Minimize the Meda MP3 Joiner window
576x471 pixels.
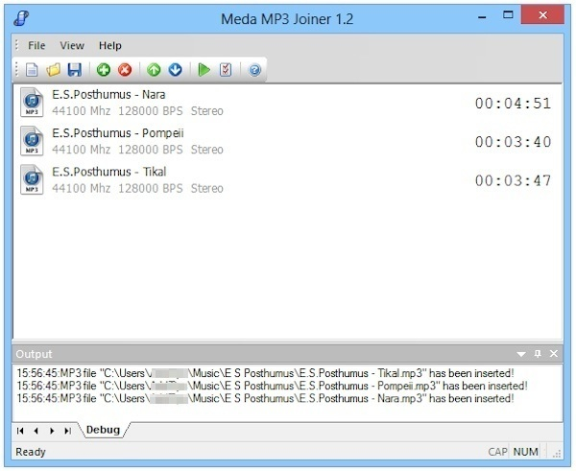click(482, 17)
